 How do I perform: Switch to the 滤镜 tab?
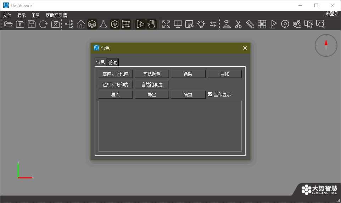coord(113,62)
